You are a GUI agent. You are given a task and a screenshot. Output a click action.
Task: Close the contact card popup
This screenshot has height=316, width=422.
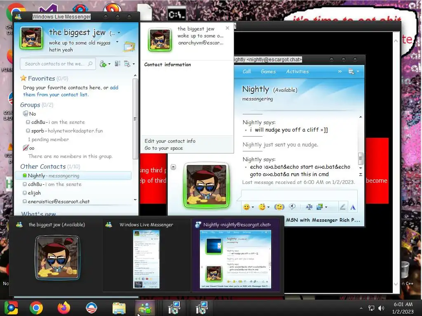point(227,28)
